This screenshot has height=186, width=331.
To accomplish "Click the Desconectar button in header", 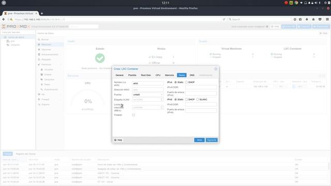I will (x=321, y=26).
